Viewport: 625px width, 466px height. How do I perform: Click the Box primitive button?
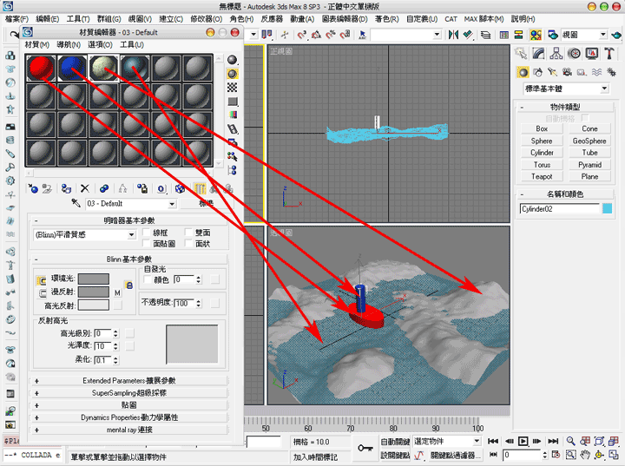coord(542,128)
